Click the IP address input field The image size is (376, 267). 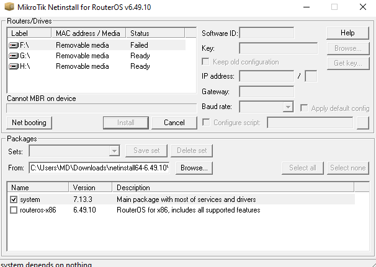[267, 76]
